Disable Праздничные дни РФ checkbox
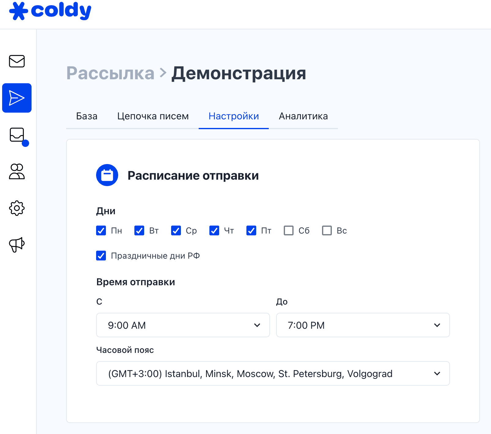The image size is (491, 434). (101, 256)
